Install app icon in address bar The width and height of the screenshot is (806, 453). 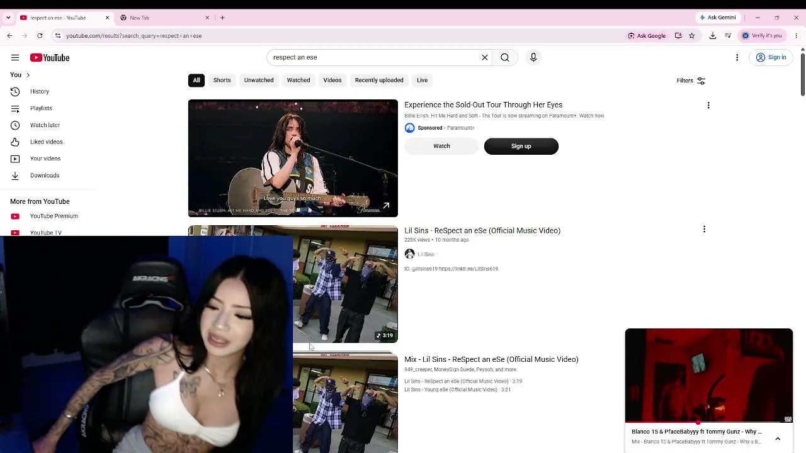point(678,36)
